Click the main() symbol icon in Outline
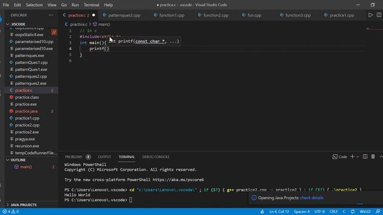This screenshot has width=383, height=215. coord(16,167)
